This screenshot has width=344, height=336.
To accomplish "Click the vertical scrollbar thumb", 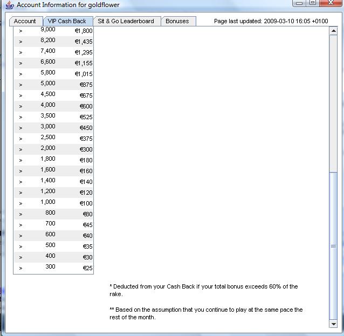I will coord(333,246).
